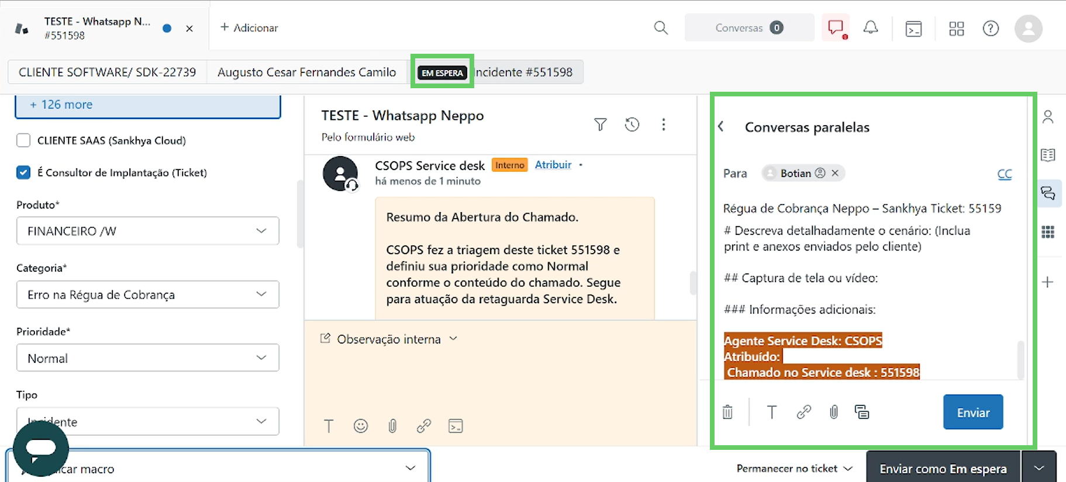Image resolution: width=1066 pixels, height=482 pixels.
Task: Insert link in the note editor
Action: click(x=424, y=426)
